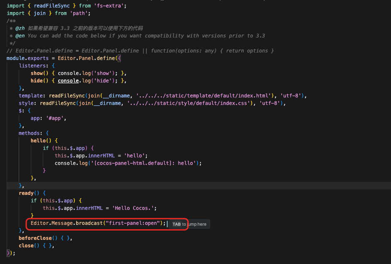391x264 pixels.
Task: Click the 'beforeClose()' method name
Action: 38,238
